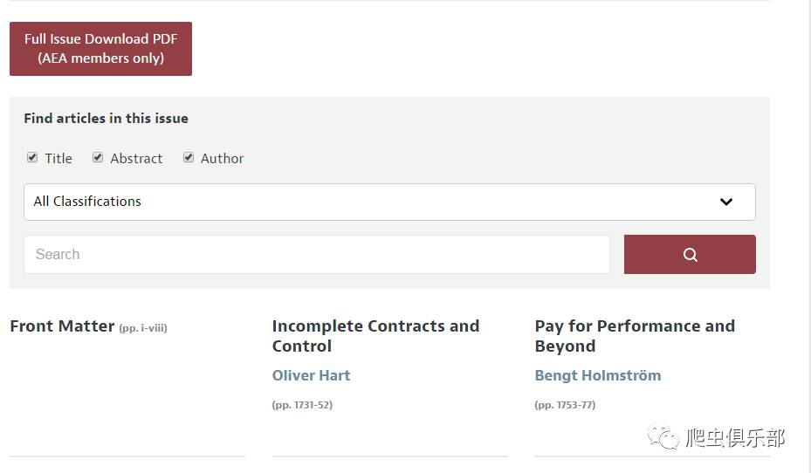Open the Front Matter article

pyautogui.click(x=62, y=326)
